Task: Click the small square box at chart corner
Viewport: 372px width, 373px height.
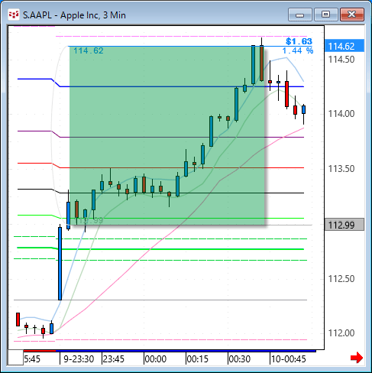Action: point(15,358)
